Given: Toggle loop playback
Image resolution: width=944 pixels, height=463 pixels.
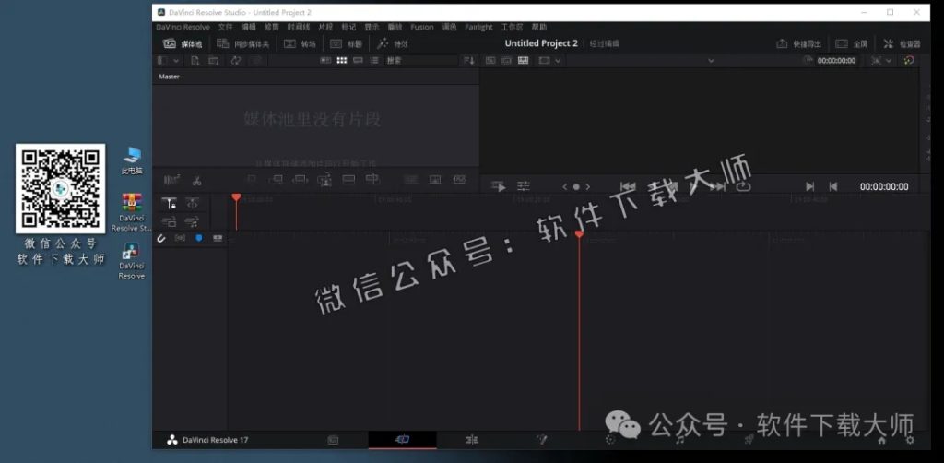Looking at the screenshot, I should tap(744, 186).
